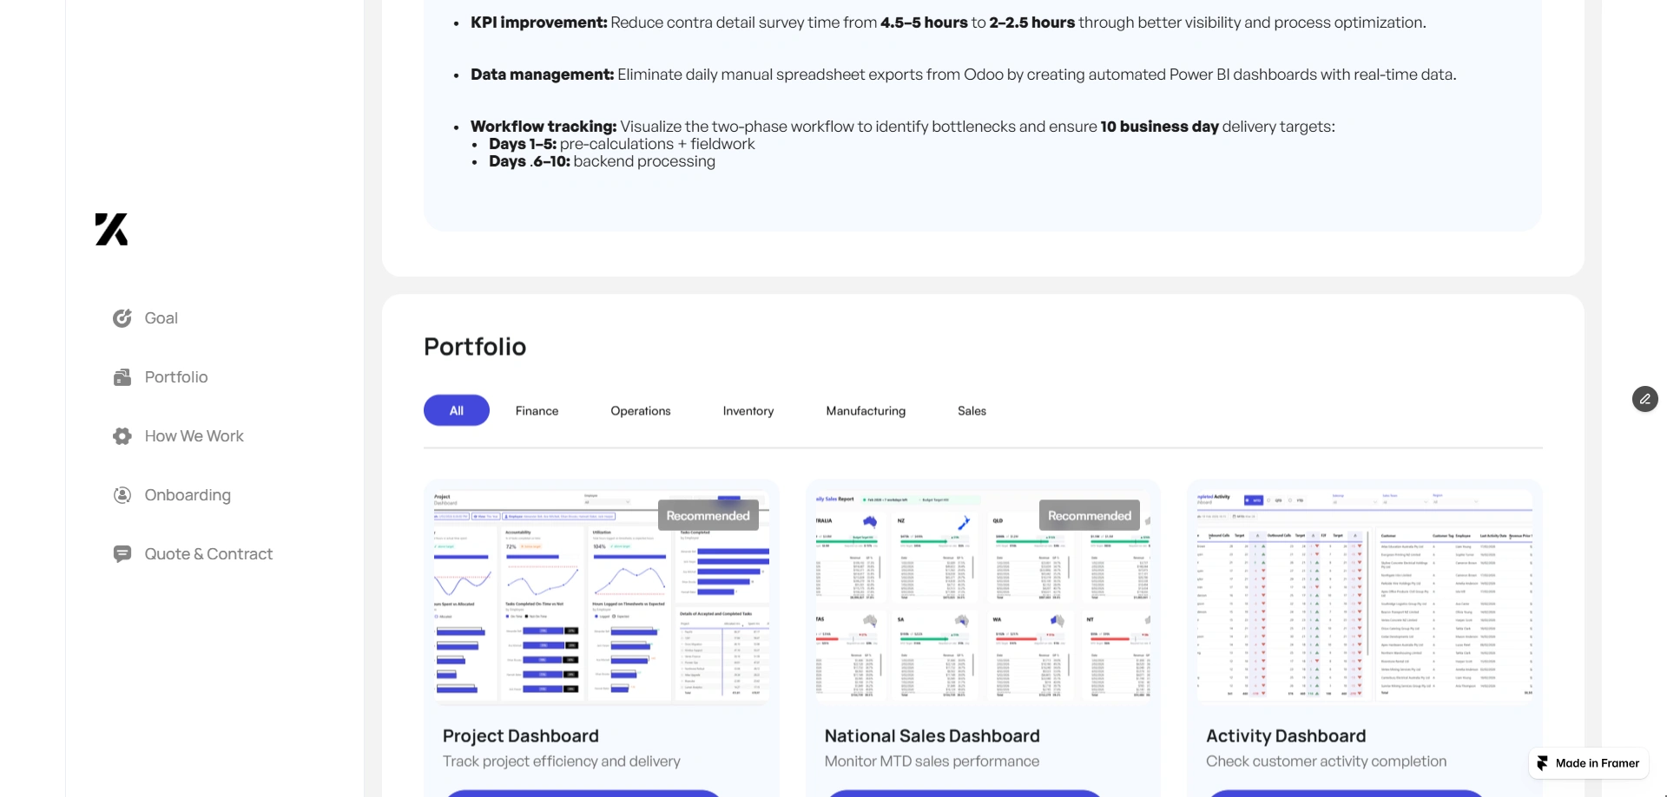The height and width of the screenshot is (797, 1667).
Task: Click the Portfolio icon in the sidebar
Action: coord(122,377)
